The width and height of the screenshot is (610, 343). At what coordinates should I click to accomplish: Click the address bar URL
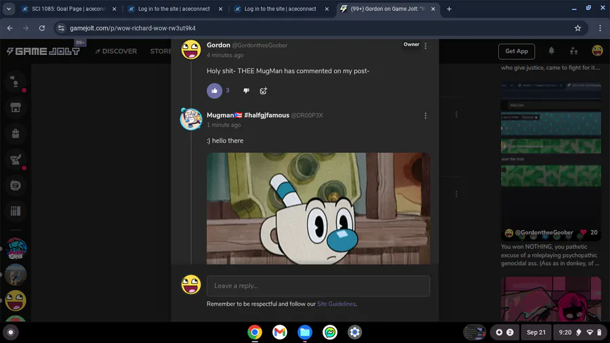point(133,28)
